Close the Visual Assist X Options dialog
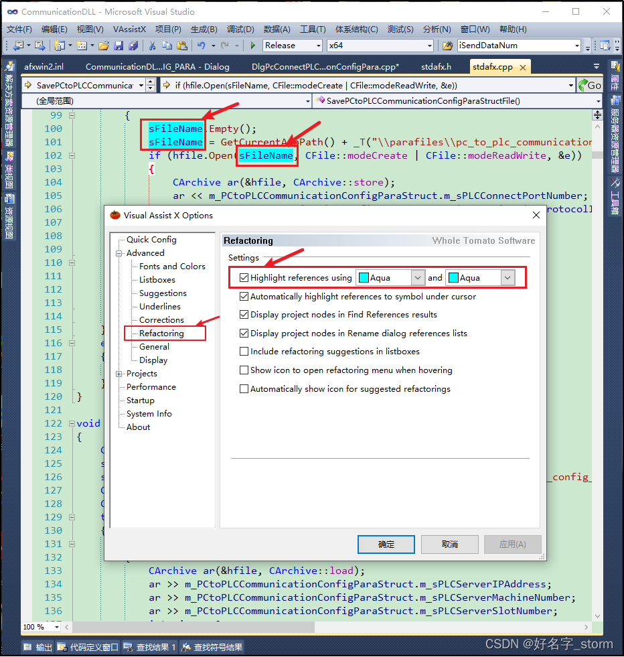 click(536, 216)
